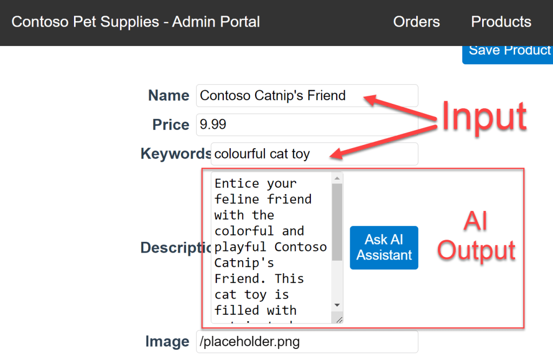553x364 pixels.
Task: Click into the Price field showing 9.99
Action: [307, 125]
